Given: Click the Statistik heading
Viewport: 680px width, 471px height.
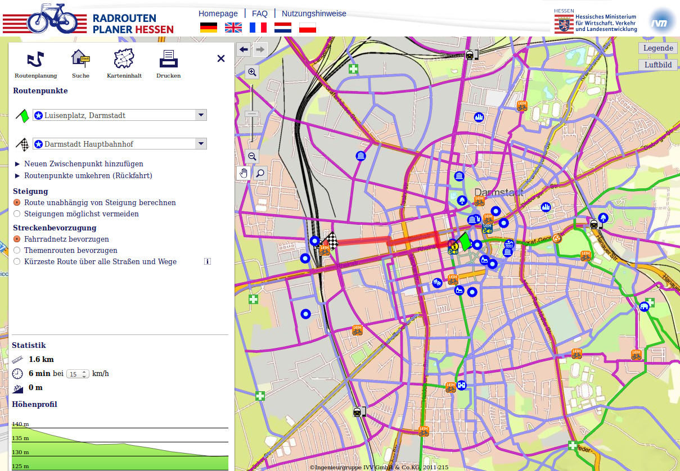Looking at the screenshot, I should (29, 346).
